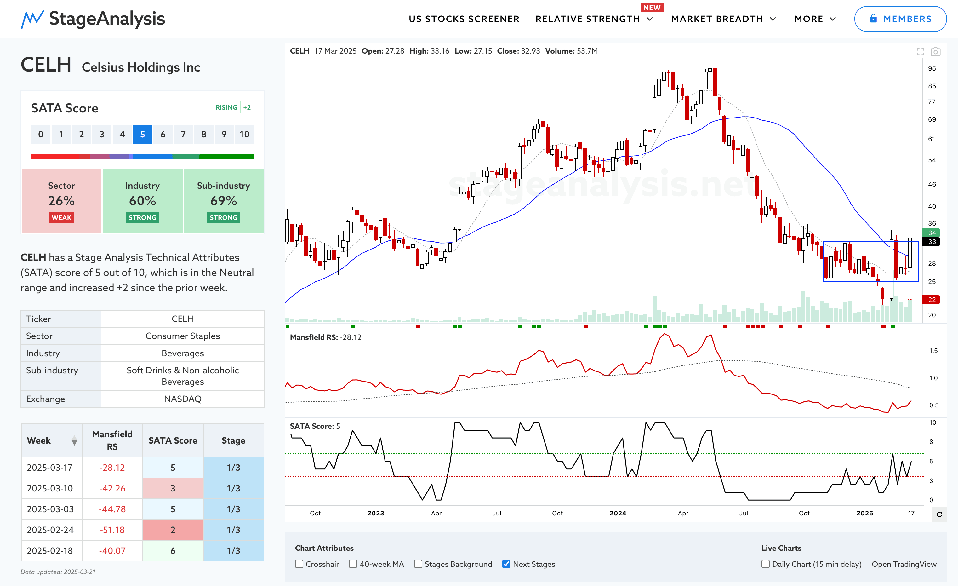Viewport: 958px width, 586px height.
Task: Click the Data updated: 2025-03-21 note
Action: 58,572
